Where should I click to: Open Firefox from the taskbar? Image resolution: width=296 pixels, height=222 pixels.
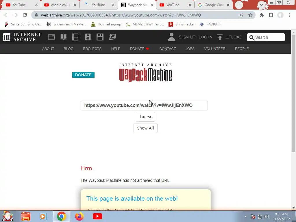click(79, 216)
